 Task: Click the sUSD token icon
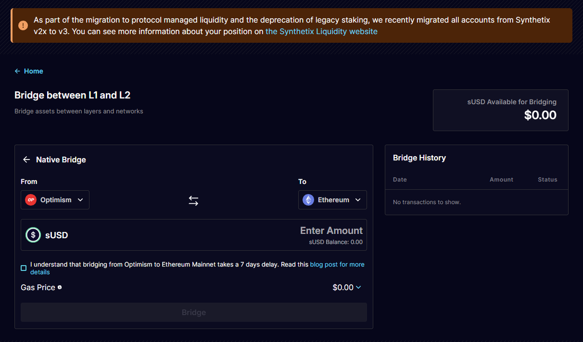coord(33,235)
